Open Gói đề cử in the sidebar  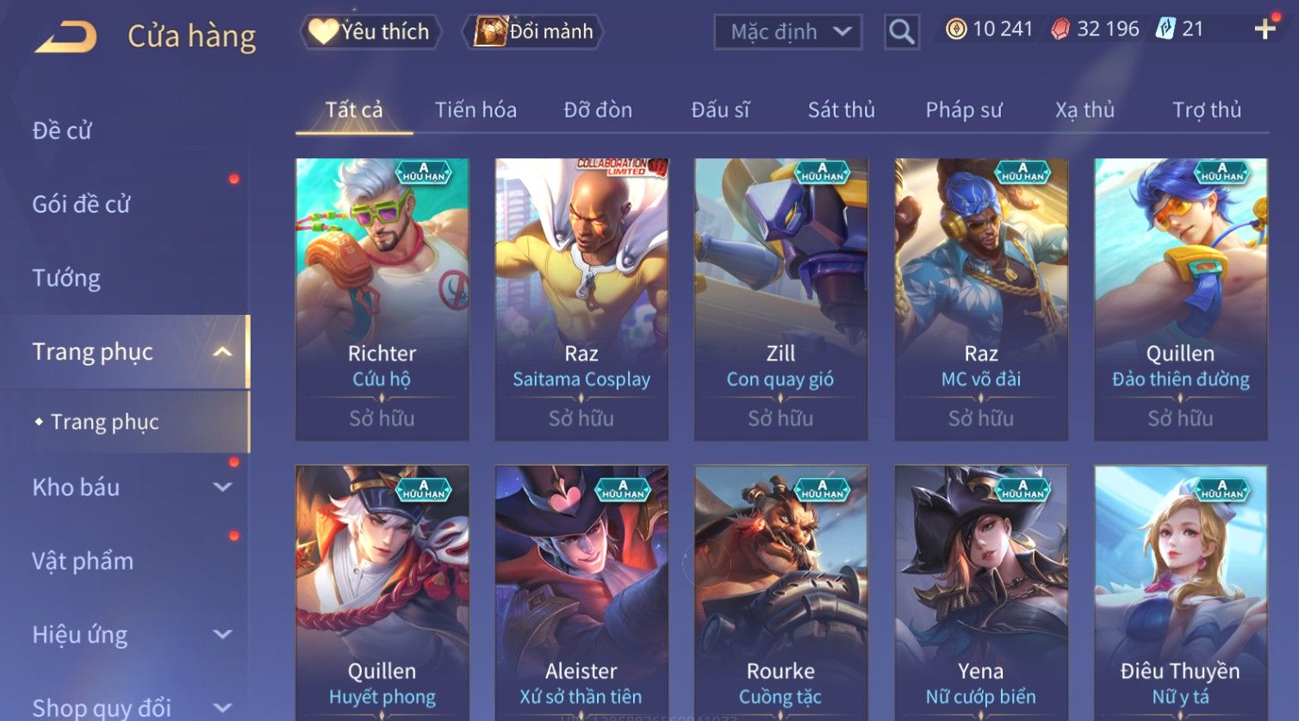[81, 204]
